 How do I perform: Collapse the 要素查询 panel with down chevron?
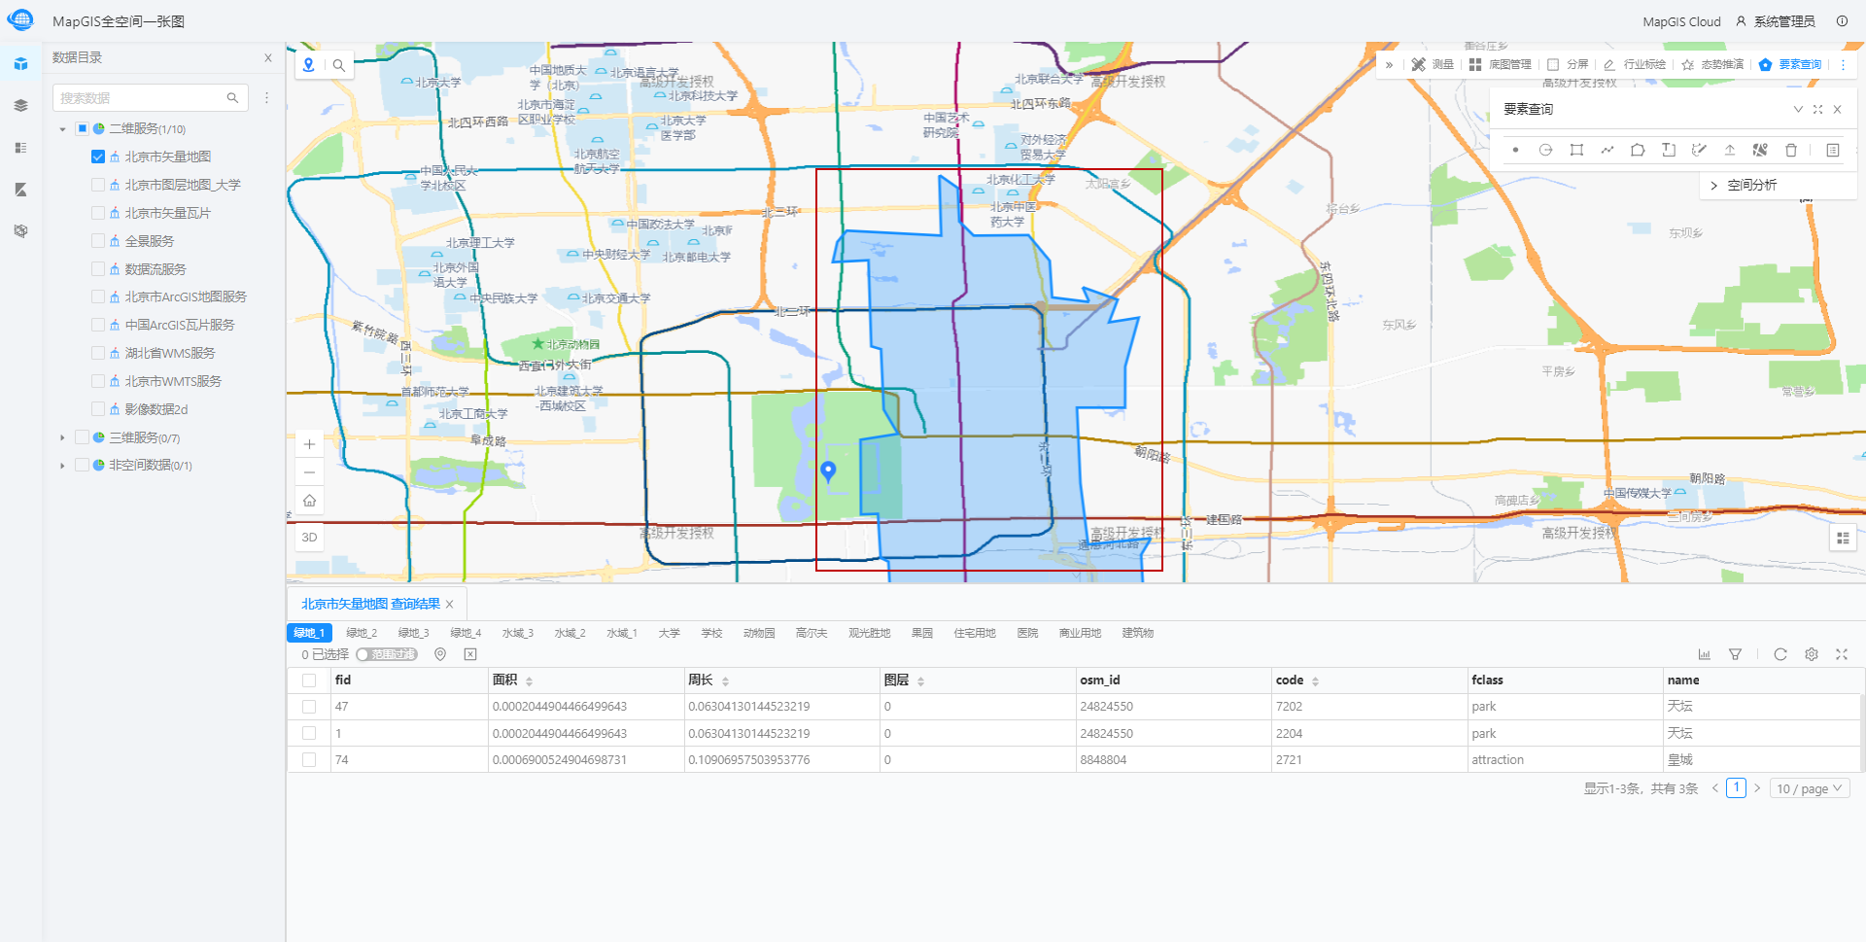pos(1798,109)
